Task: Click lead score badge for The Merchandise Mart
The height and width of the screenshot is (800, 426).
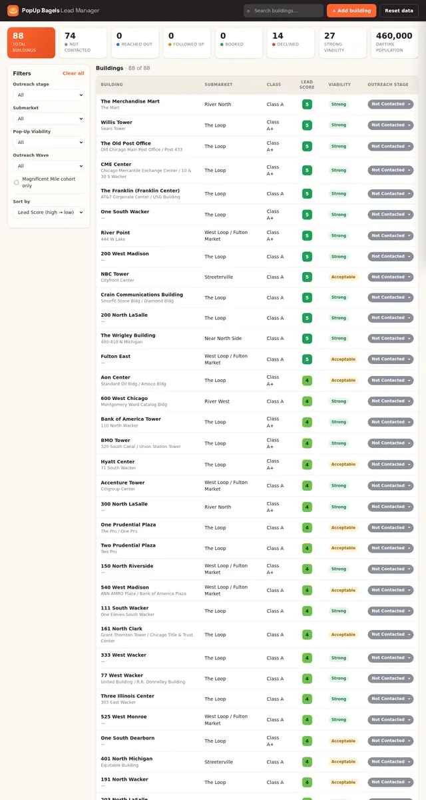Action: pyautogui.click(x=307, y=104)
